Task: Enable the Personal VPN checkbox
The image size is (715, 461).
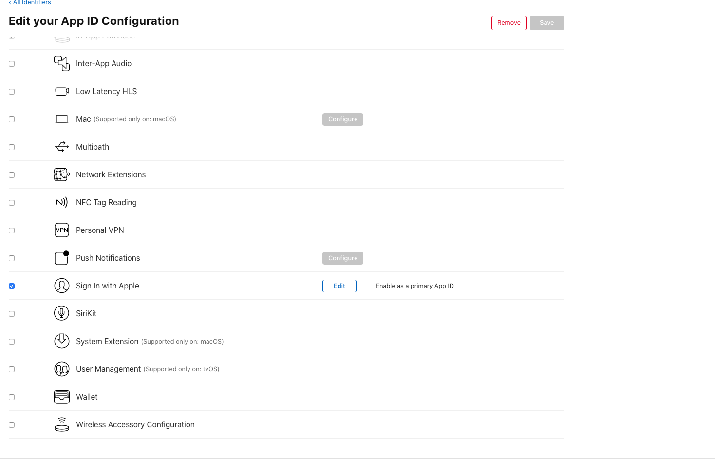Action: (x=12, y=230)
